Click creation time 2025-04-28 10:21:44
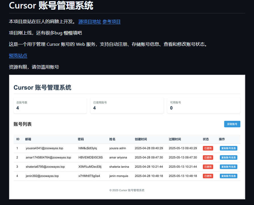 tap(149, 167)
